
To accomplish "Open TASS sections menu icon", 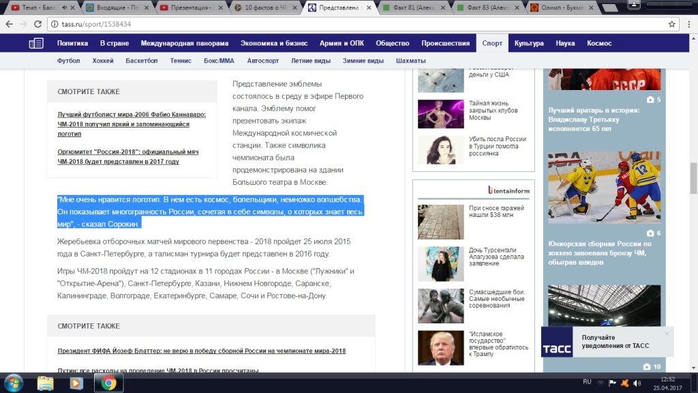I will 36,43.
